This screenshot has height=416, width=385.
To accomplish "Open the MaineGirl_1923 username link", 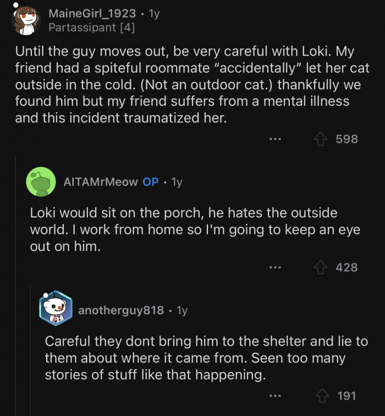I will (92, 13).
